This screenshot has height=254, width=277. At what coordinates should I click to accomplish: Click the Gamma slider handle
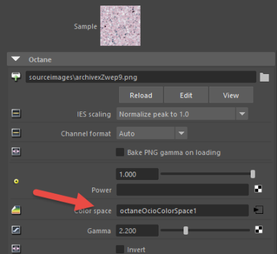[x=186, y=230]
